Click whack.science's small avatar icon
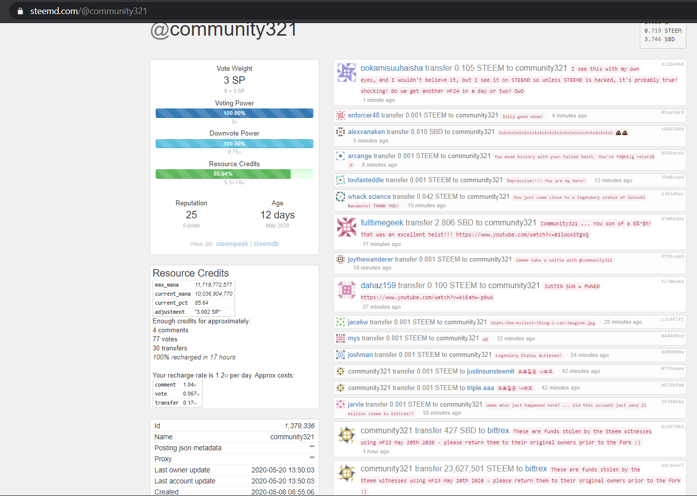This screenshot has width=697, height=496. coord(340,197)
